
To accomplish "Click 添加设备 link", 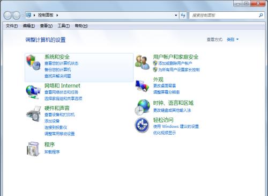I will click(52, 121).
